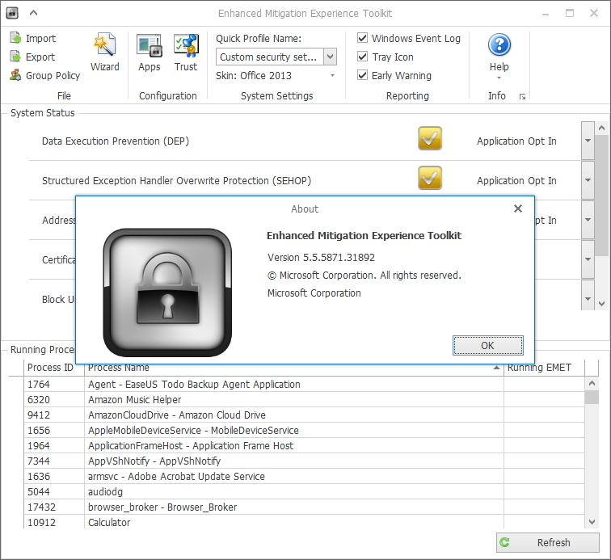
Task: Select the AppleMobileDeviceService process row
Action: pyautogui.click(x=304, y=430)
